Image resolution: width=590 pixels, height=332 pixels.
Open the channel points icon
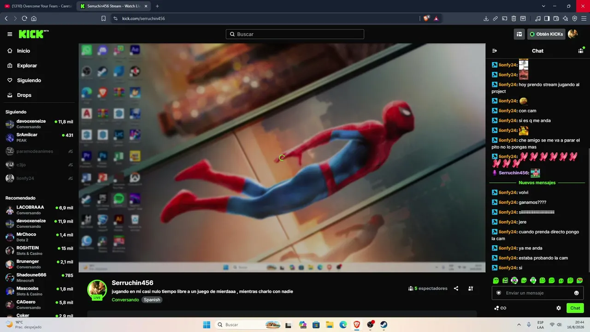(x=500, y=308)
